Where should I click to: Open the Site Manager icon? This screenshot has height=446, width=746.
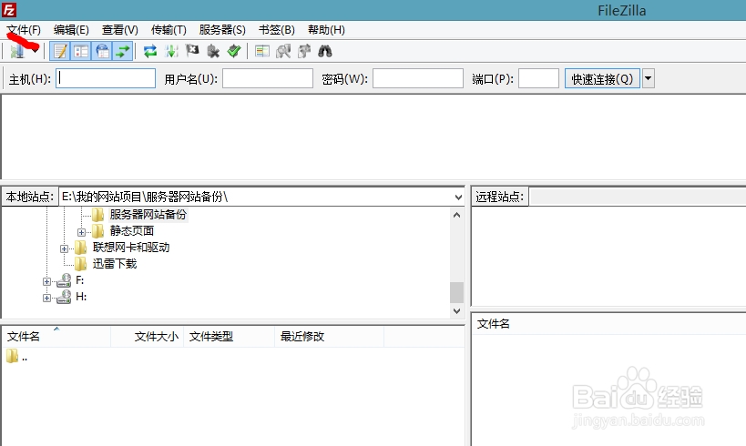point(17,51)
